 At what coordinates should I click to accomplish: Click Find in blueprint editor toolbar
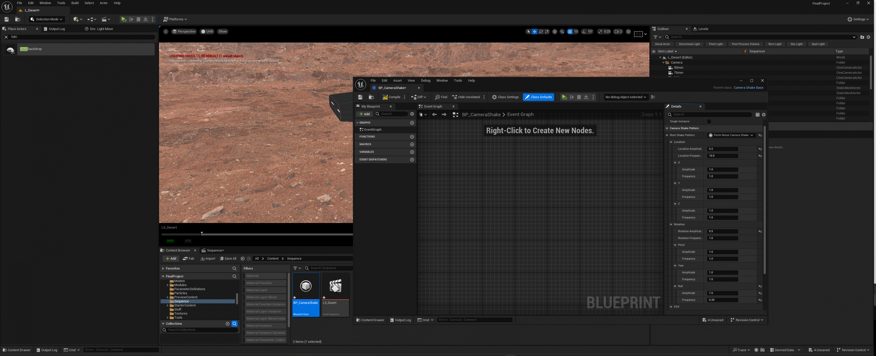pos(441,97)
